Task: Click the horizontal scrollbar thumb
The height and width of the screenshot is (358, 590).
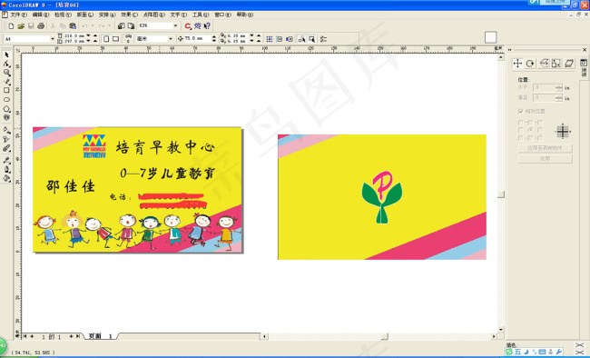Action: pos(385,336)
